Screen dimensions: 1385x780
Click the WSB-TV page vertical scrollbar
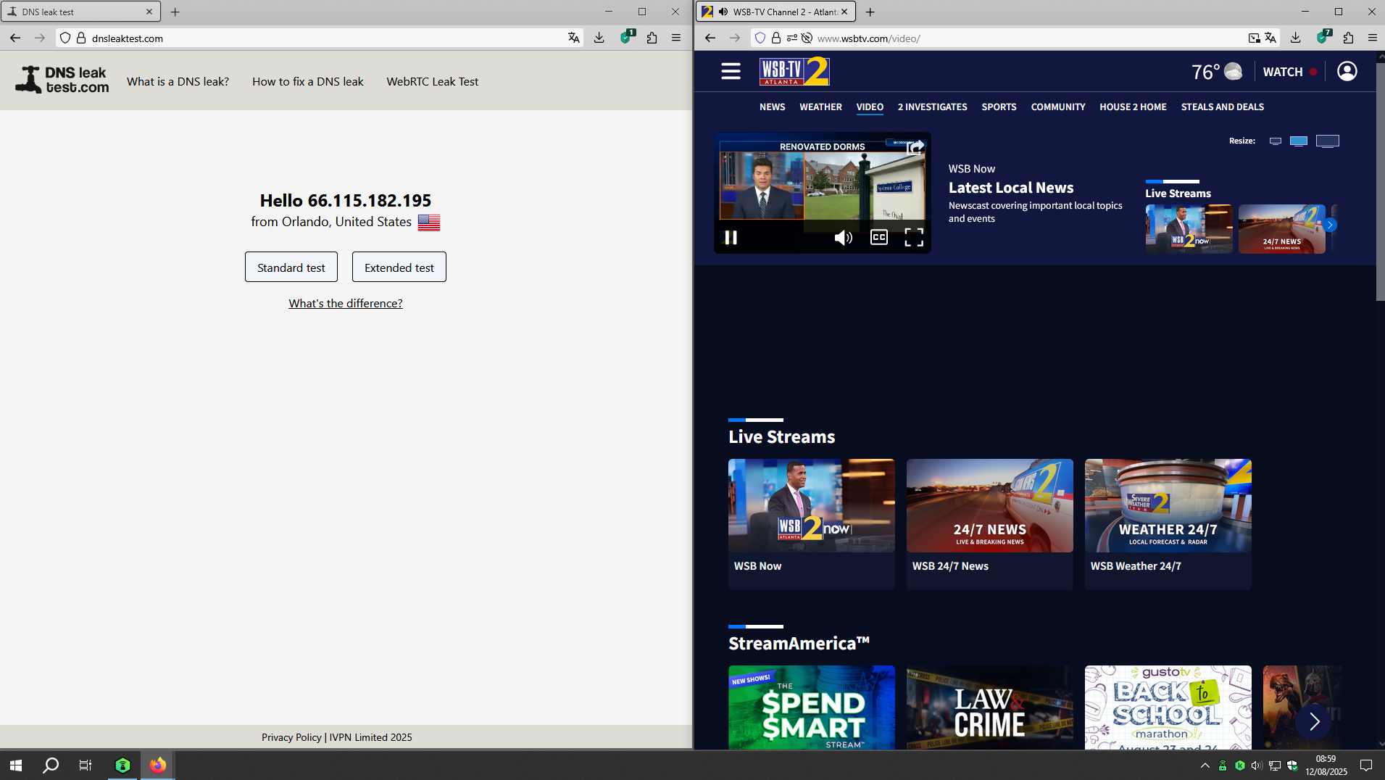pyautogui.click(x=1380, y=181)
